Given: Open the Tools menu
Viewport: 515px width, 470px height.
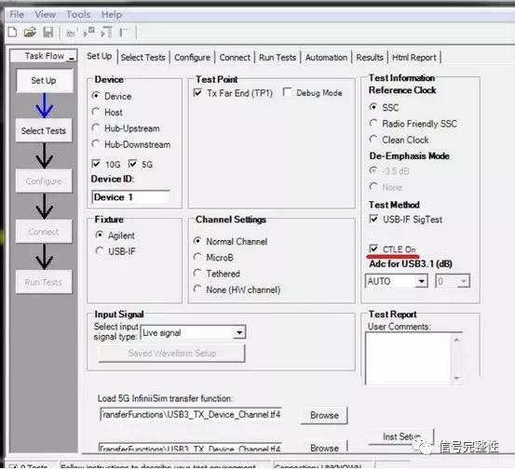Looking at the screenshot, I should 78,15.
